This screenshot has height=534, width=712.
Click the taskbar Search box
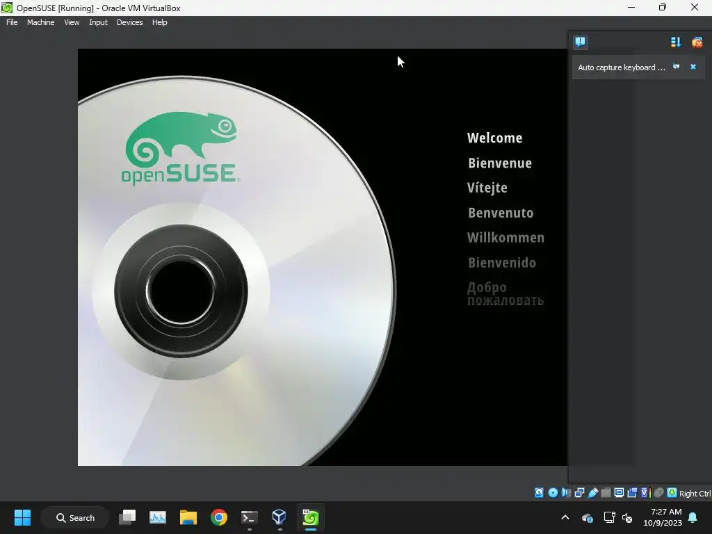[x=75, y=517]
